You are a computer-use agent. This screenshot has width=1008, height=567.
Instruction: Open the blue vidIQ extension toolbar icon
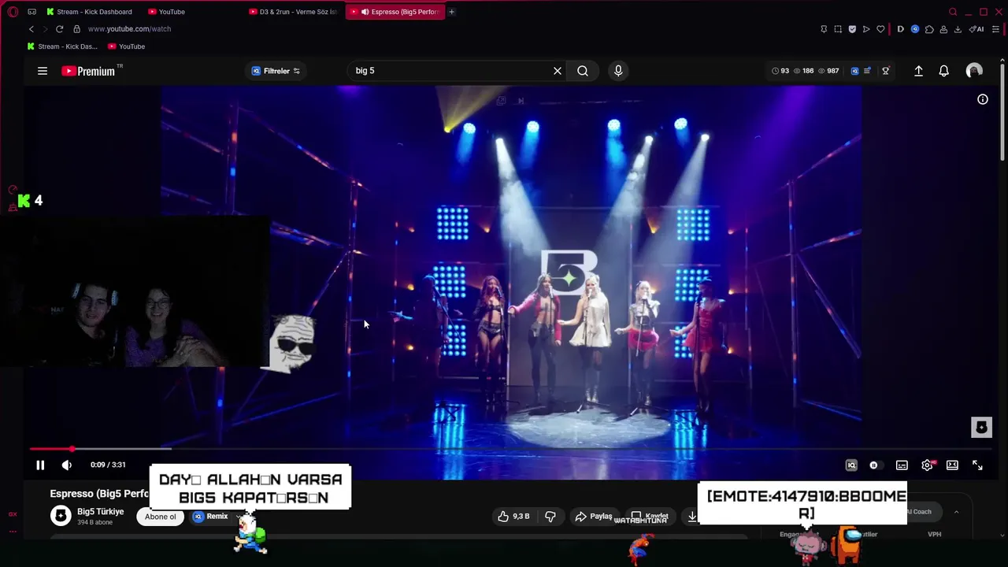click(915, 29)
